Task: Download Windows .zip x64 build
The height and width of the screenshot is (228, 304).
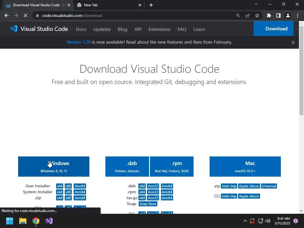Action: 60,198
